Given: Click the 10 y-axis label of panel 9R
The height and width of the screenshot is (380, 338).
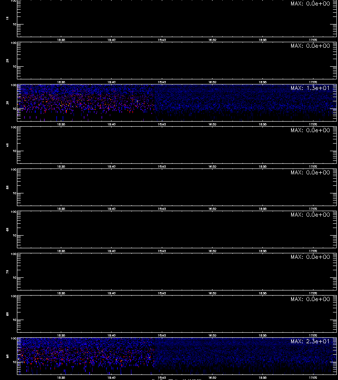Looking at the screenshot, I should click(14, 362).
